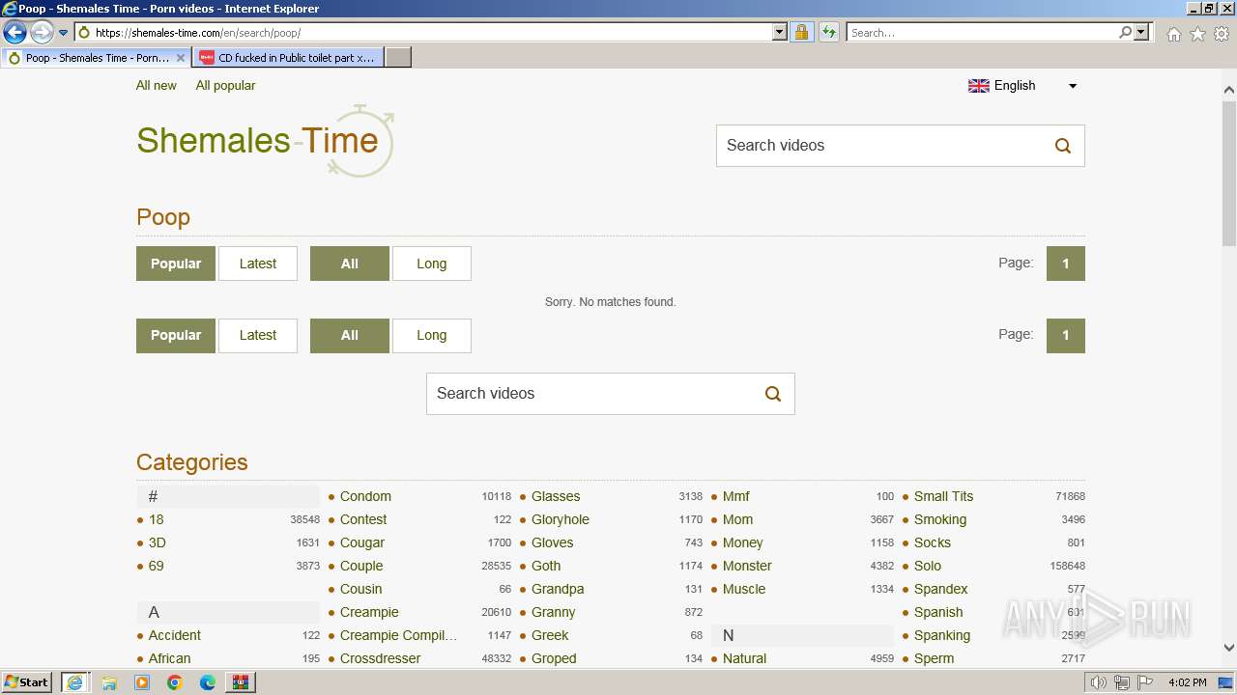The width and height of the screenshot is (1237, 695).
Task: Click the volume speaker tray icon
Action: pos(1099,682)
